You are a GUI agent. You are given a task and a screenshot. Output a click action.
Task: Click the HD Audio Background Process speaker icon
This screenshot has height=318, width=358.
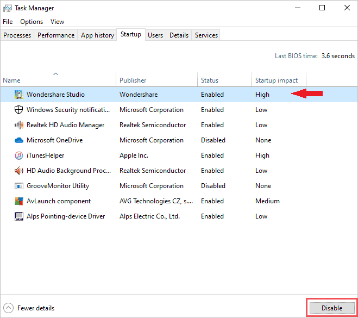tap(18, 171)
